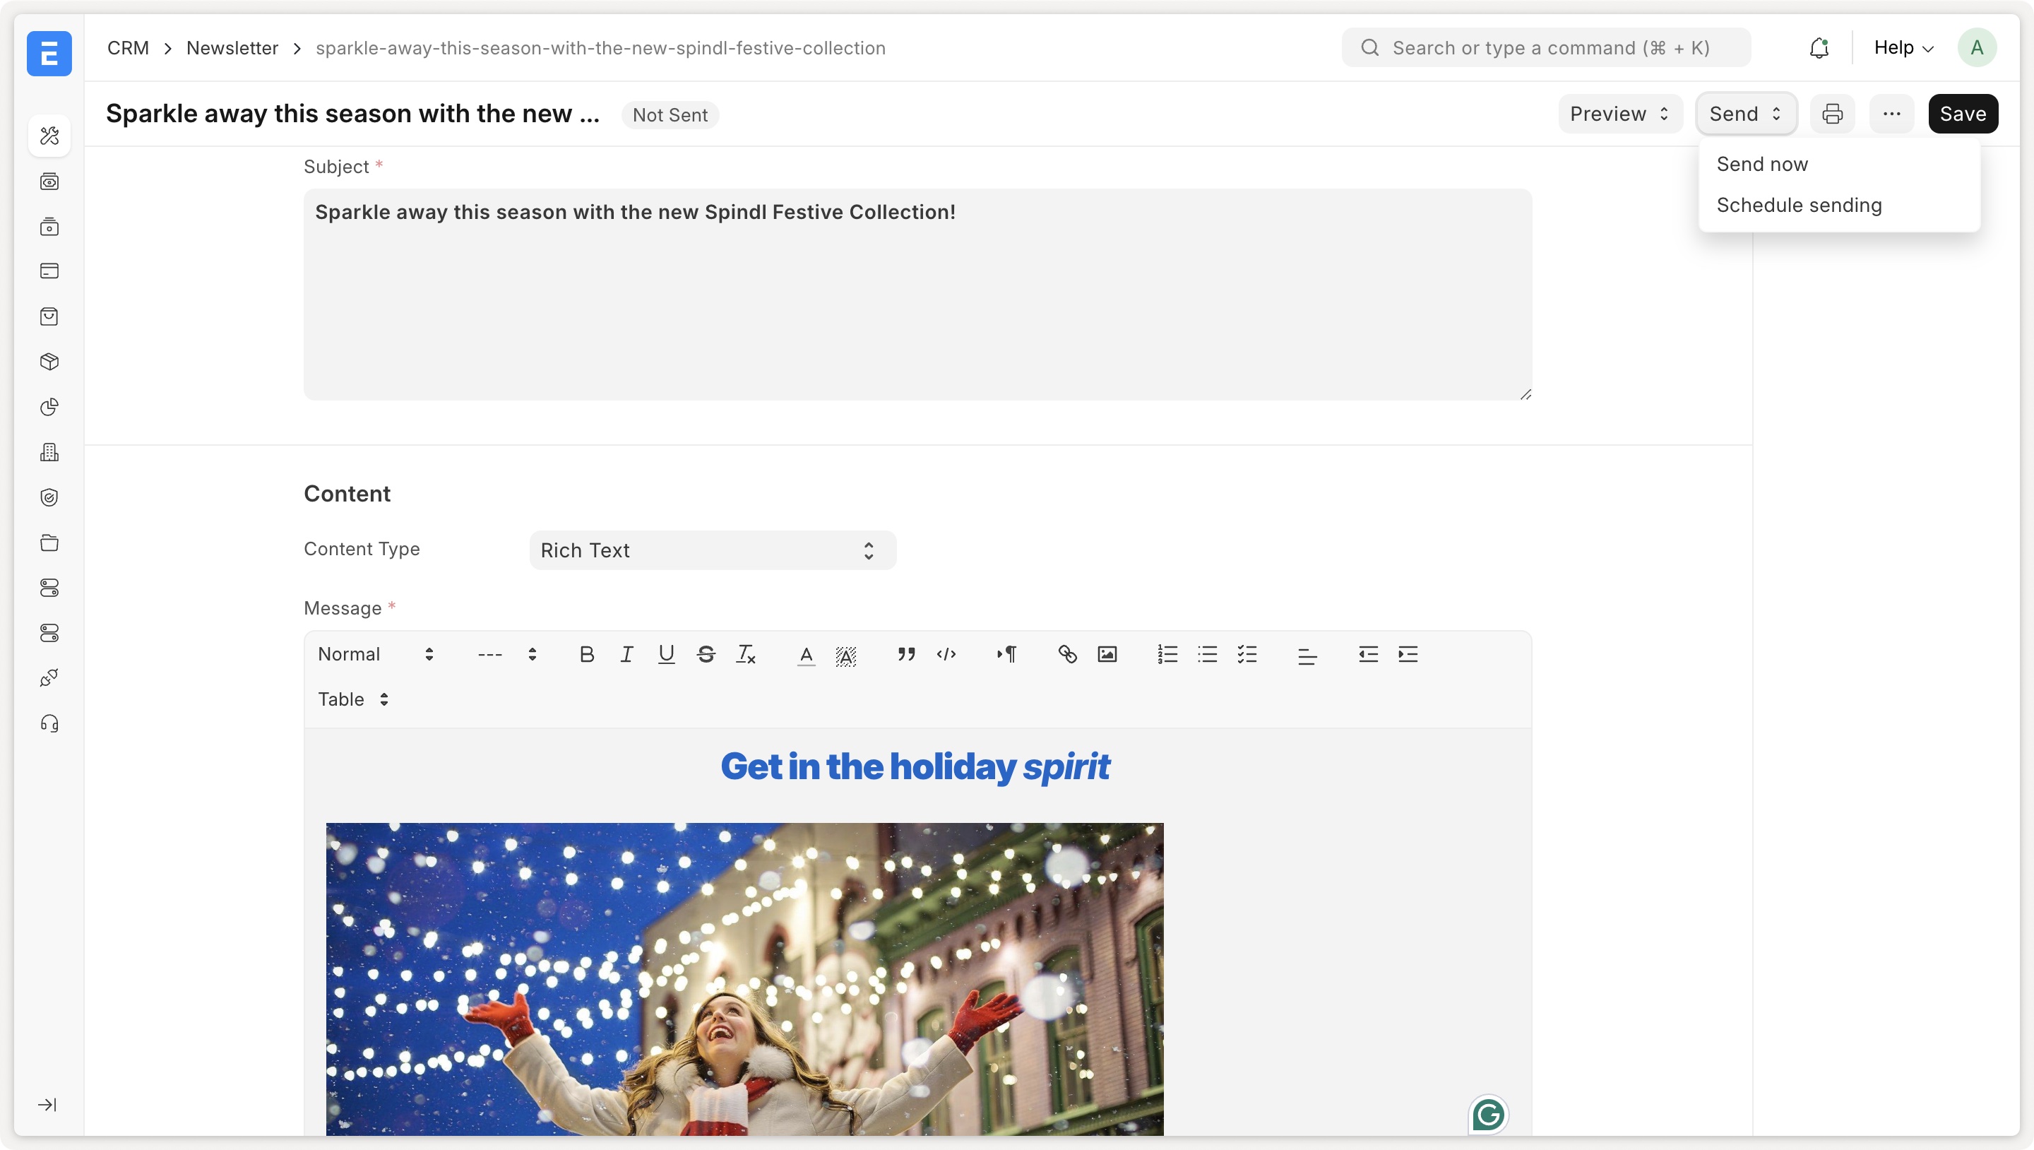
Task: Open the Preview dropdown
Action: pyautogui.click(x=1619, y=114)
